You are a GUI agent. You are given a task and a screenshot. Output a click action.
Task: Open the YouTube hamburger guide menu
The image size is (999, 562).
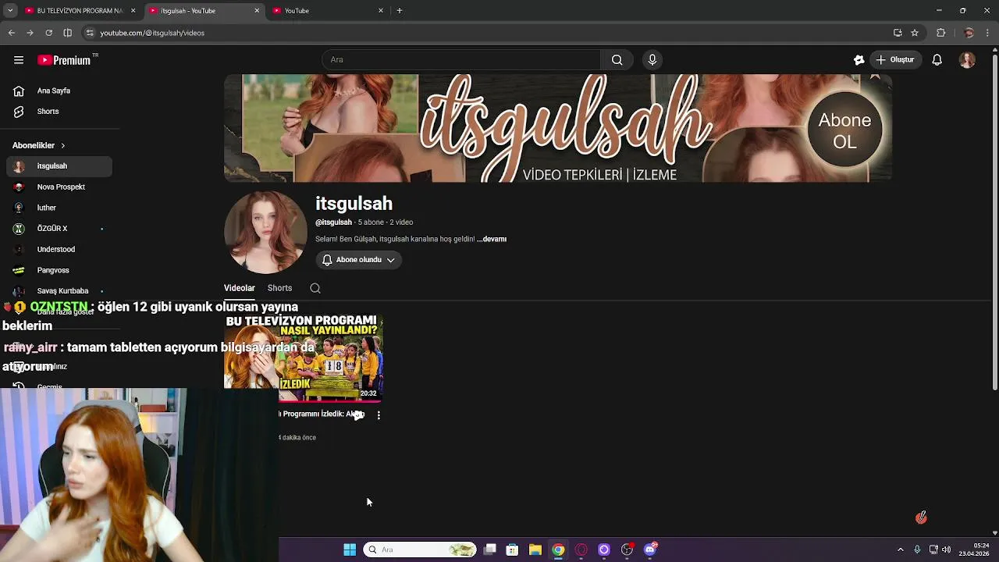point(19,60)
